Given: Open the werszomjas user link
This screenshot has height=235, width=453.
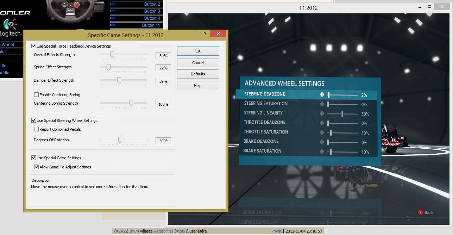Looking at the screenshot, I should point(163,231).
